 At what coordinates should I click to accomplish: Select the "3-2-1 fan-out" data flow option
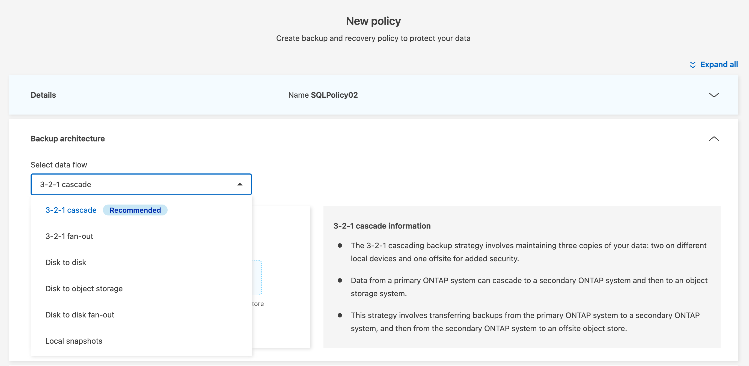pyautogui.click(x=69, y=236)
